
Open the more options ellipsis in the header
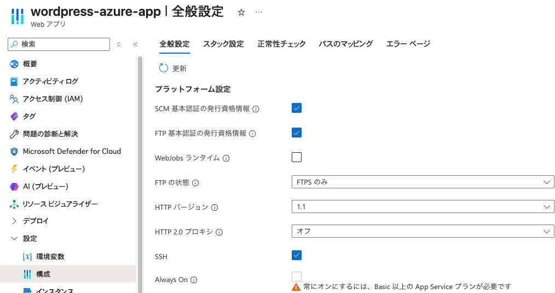tap(259, 13)
